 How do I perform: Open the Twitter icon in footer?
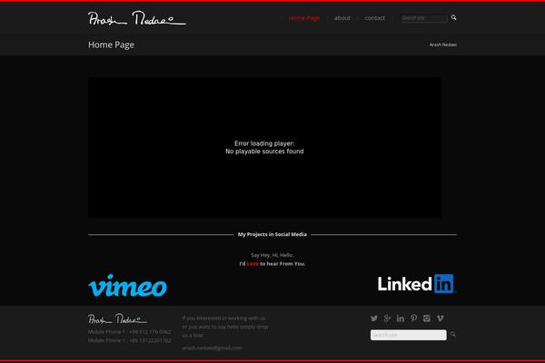click(374, 319)
